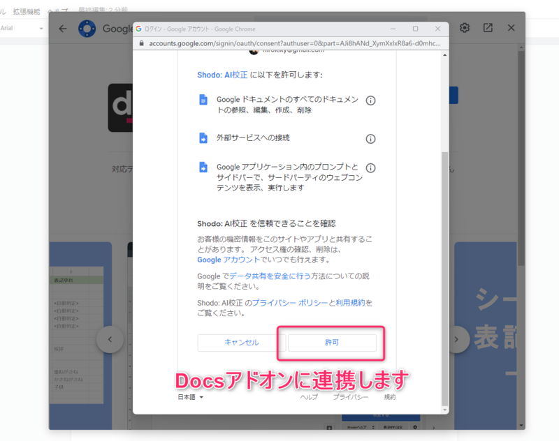
Task: Close the Marketplace dialog
Action: pos(511,28)
